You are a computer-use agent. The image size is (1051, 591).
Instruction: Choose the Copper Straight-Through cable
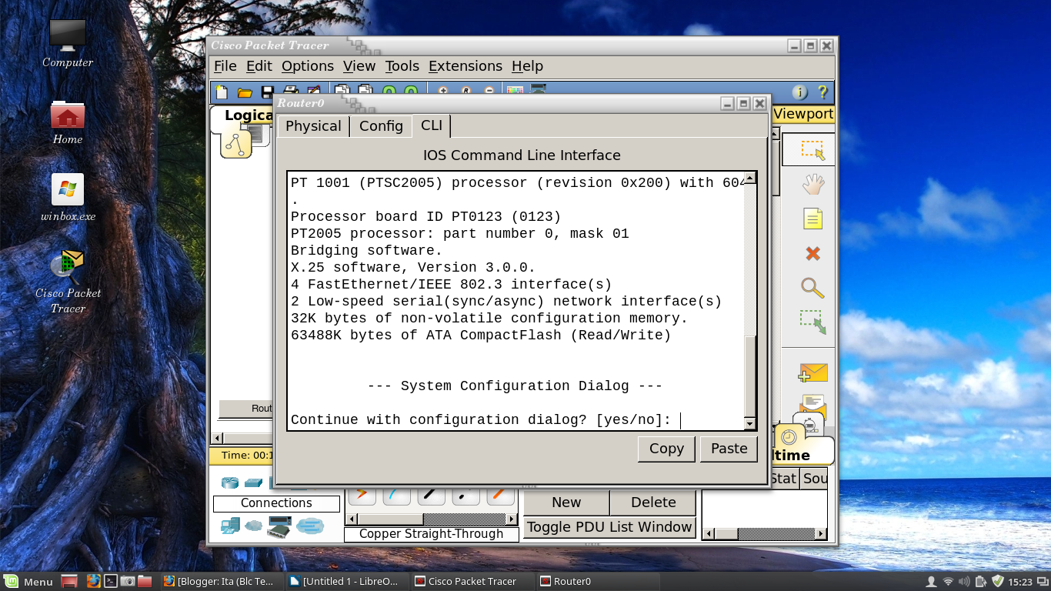431,495
